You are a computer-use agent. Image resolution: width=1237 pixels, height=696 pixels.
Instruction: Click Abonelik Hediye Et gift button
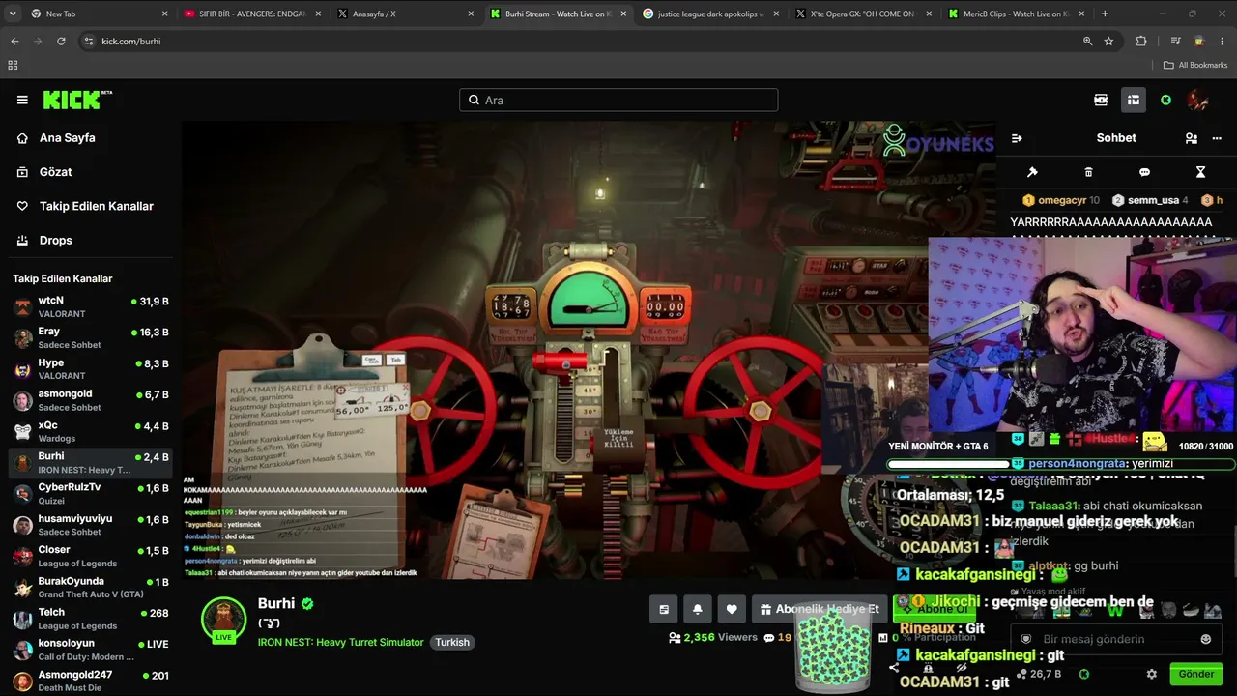tap(819, 609)
